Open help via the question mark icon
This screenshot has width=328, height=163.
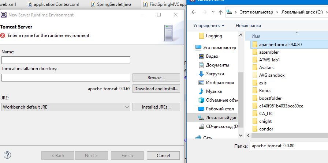click(7, 155)
